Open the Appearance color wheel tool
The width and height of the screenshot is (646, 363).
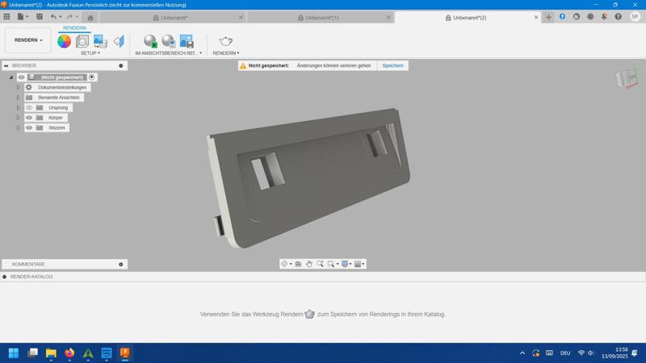(64, 41)
